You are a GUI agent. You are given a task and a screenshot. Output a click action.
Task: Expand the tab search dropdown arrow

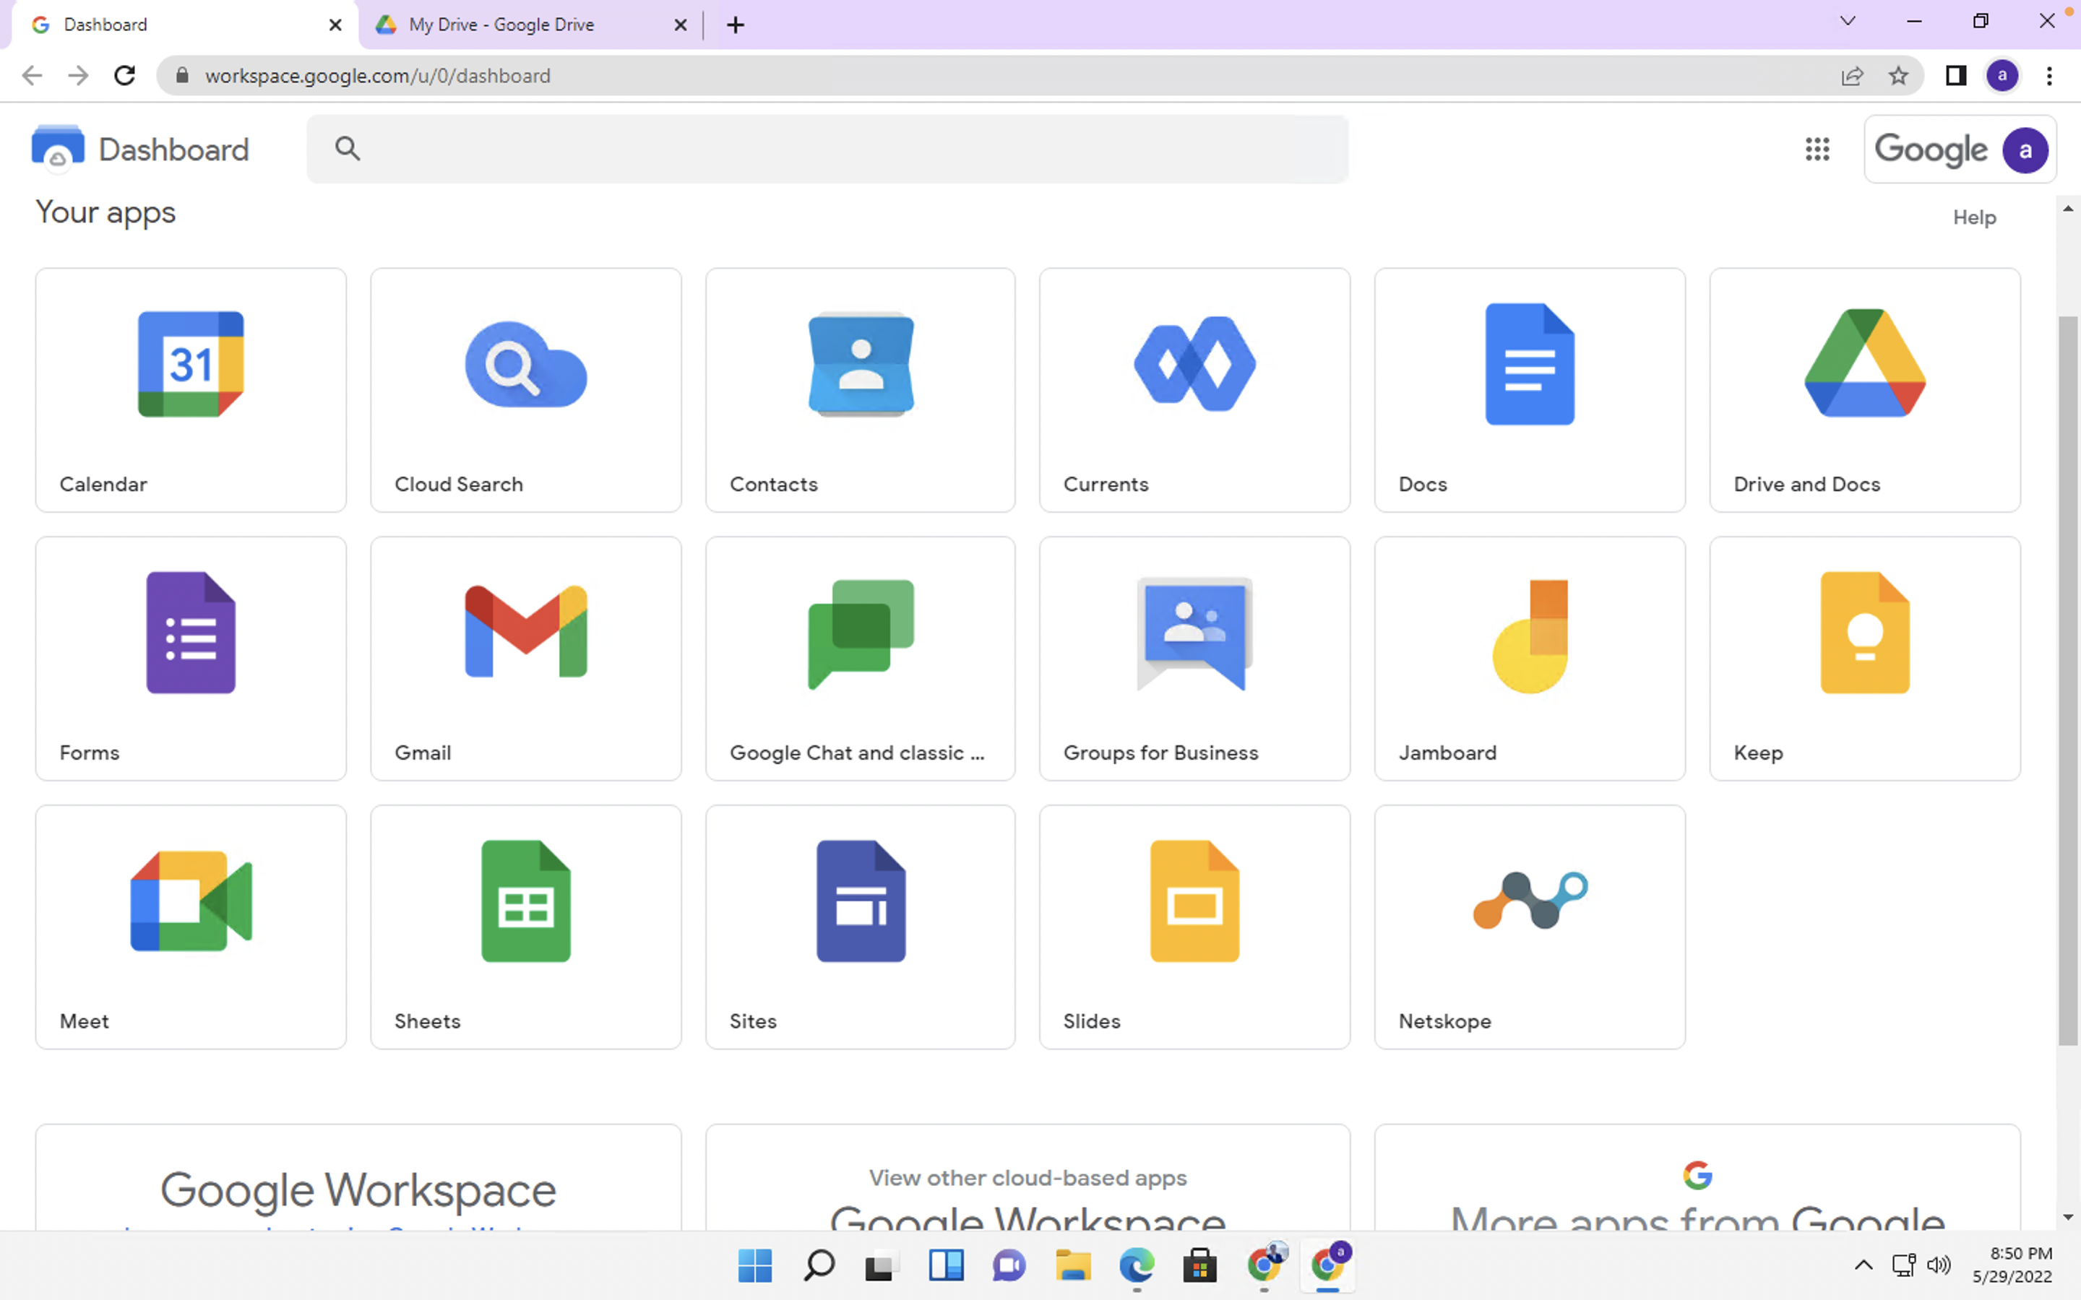[1847, 22]
